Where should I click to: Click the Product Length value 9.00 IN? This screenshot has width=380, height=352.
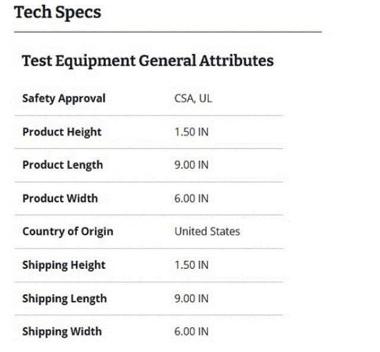[x=191, y=165]
